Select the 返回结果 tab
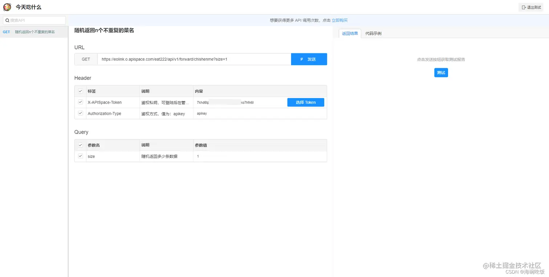This screenshot has height=277, width=549. (x=349, y=33)
